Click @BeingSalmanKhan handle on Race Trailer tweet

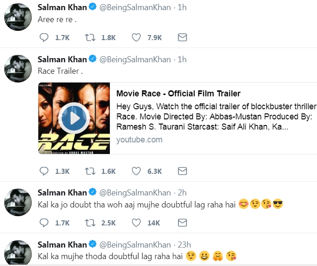pos(135,59)
